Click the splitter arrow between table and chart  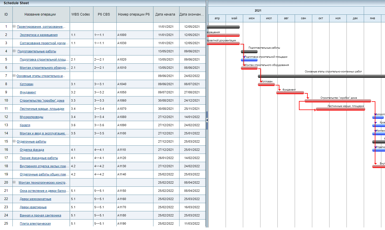(207, 120)
